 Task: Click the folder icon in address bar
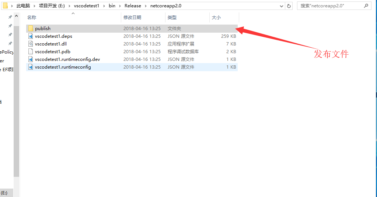[5, 6]
